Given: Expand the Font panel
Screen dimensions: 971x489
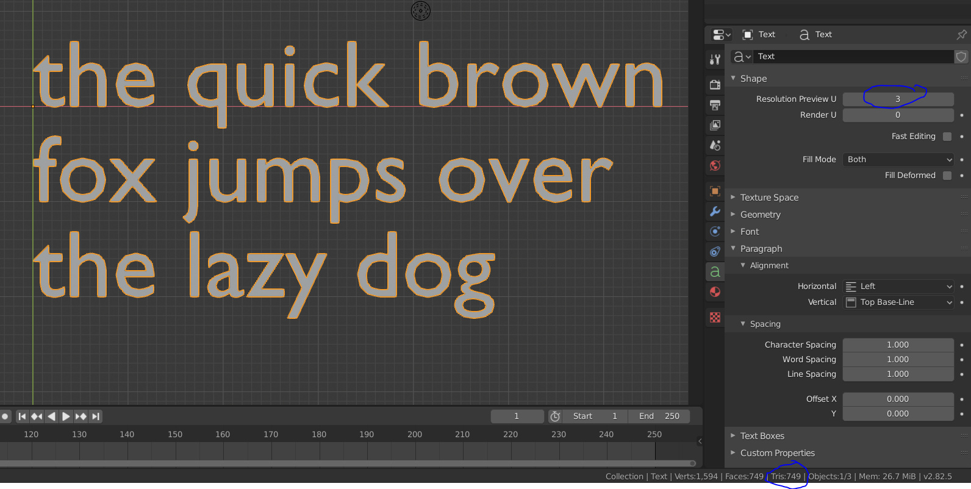Looking at the screenshot, I should point(750,232).
